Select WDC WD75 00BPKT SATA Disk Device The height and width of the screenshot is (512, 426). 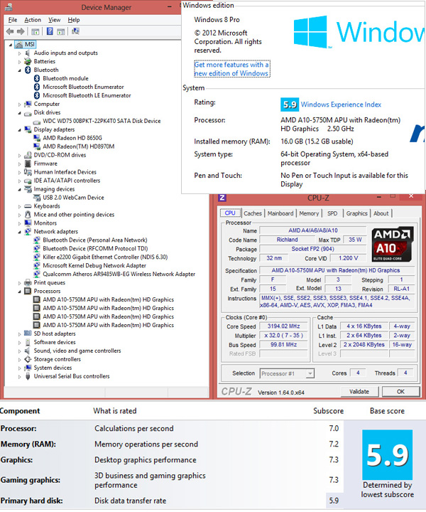tap(102, 121)
